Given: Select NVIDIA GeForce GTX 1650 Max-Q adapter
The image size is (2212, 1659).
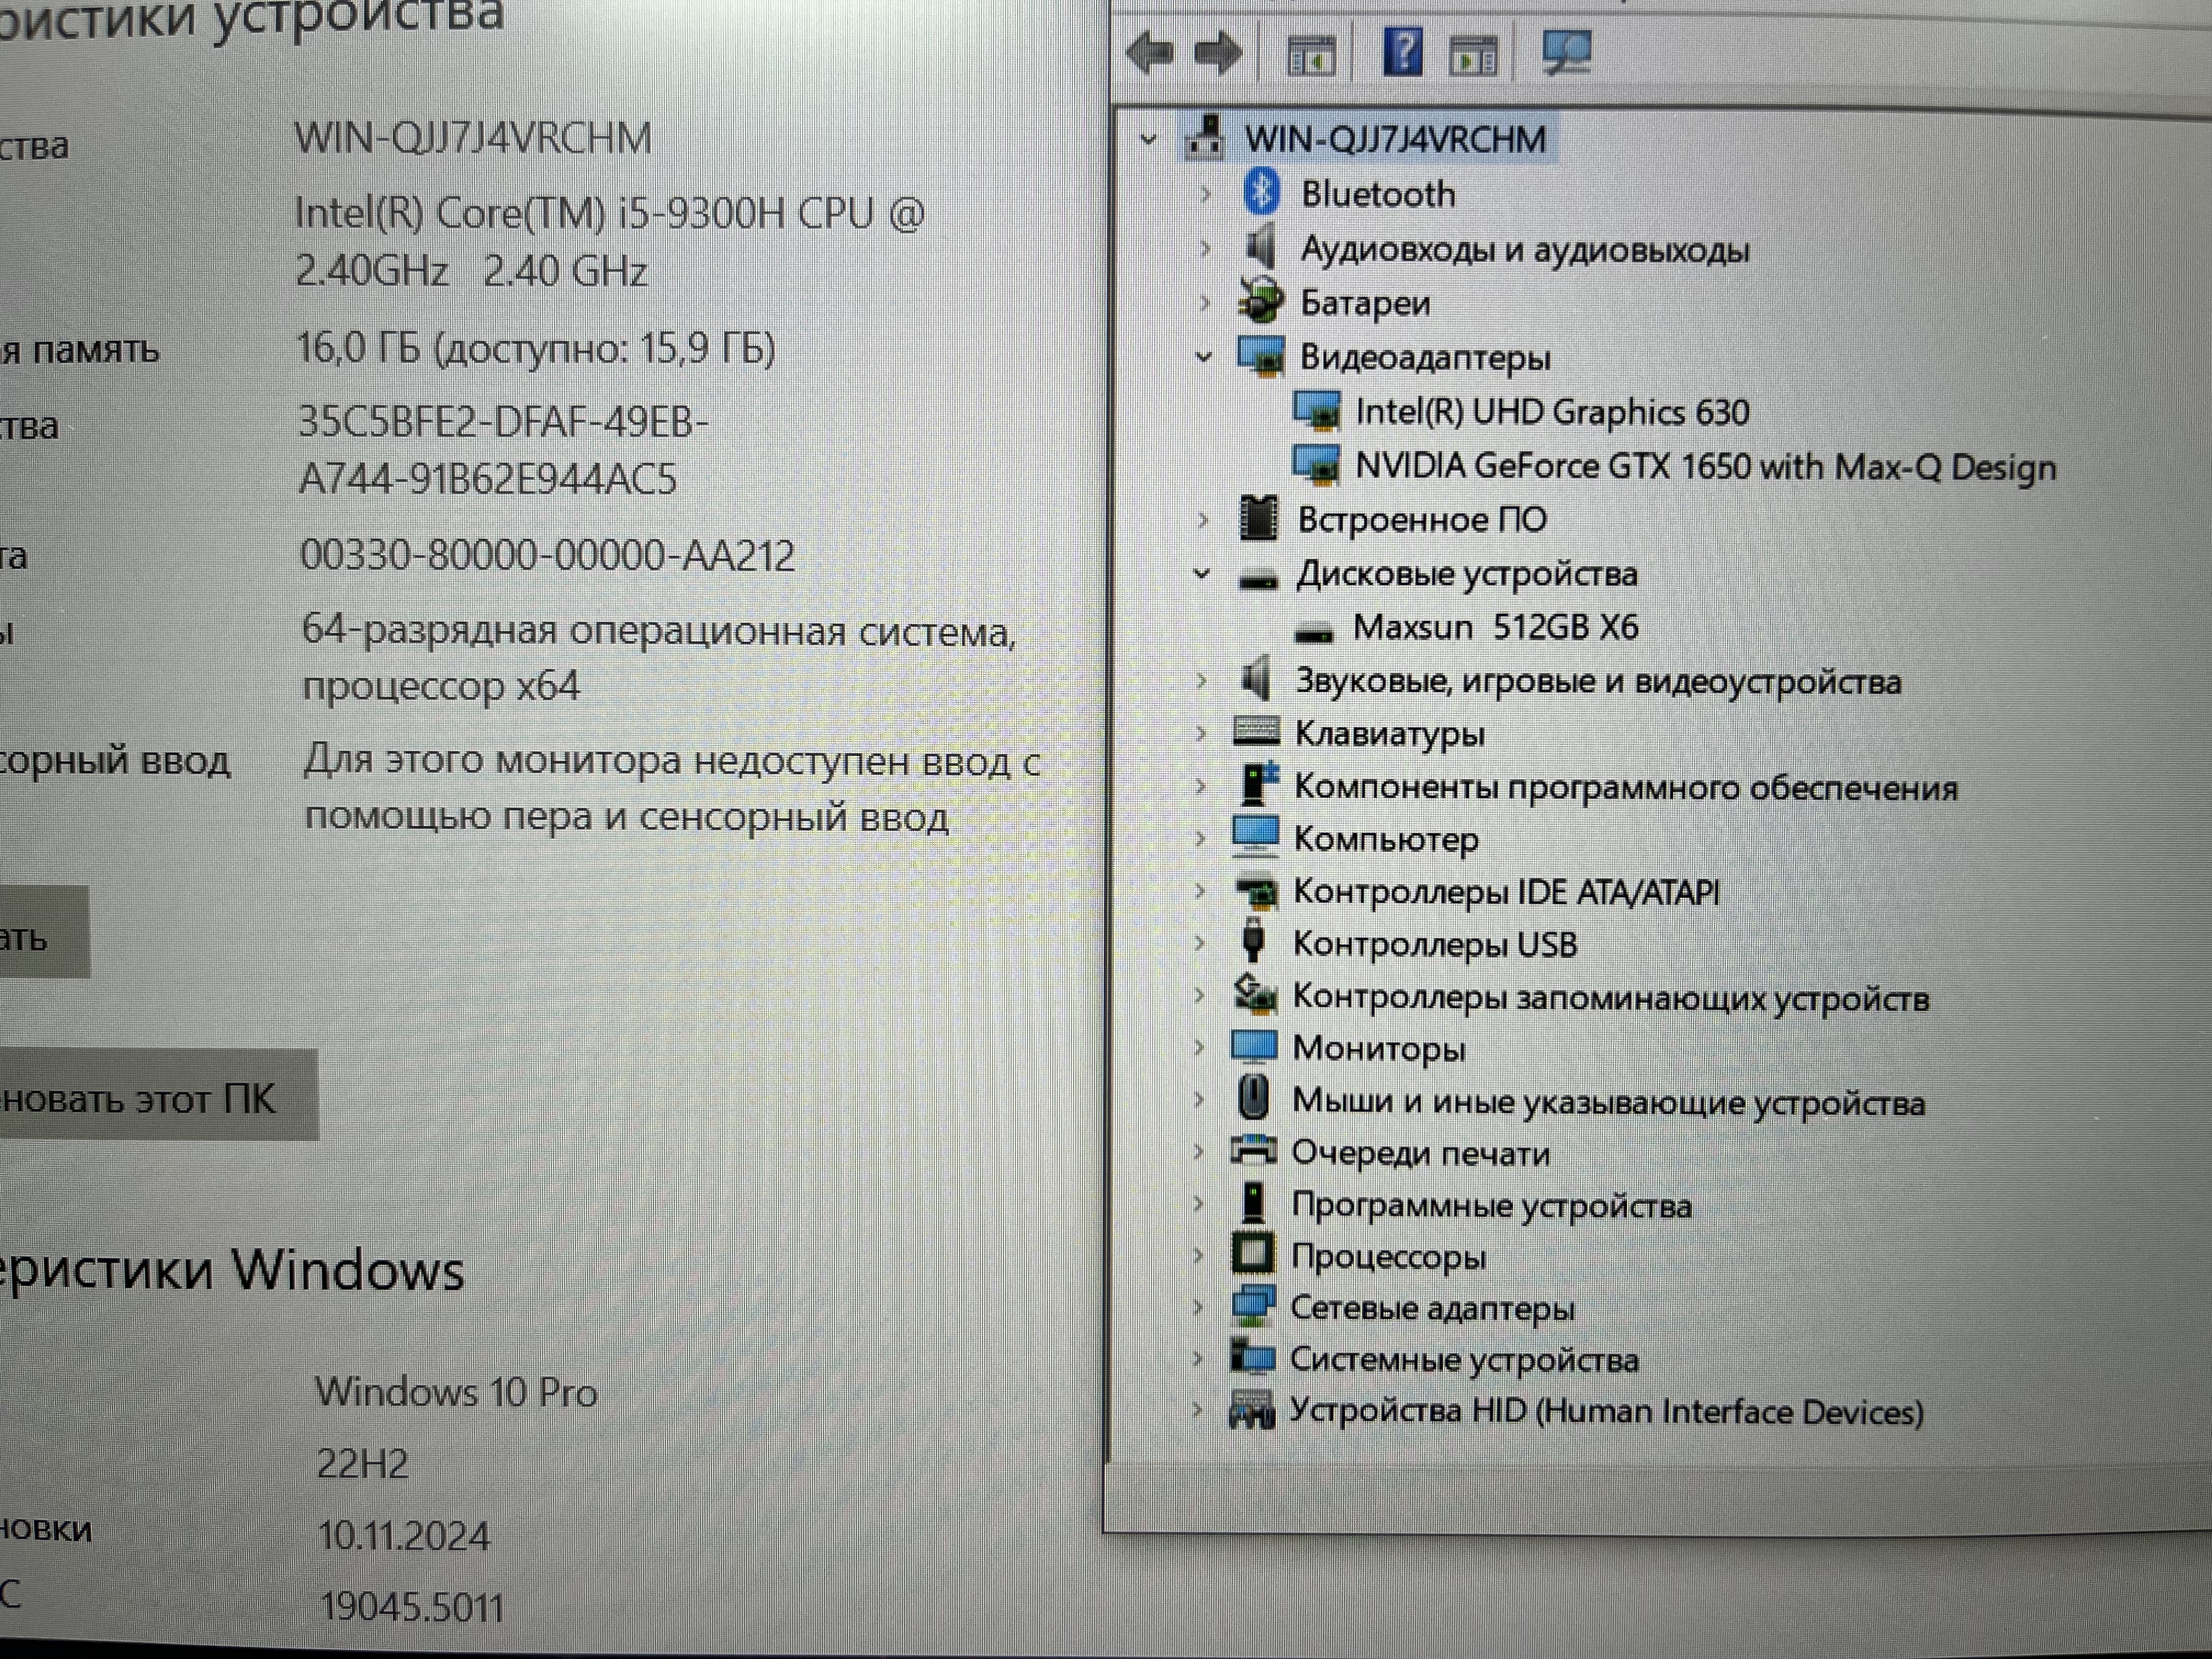Looking at the screenshot, I should [1704, 467].
